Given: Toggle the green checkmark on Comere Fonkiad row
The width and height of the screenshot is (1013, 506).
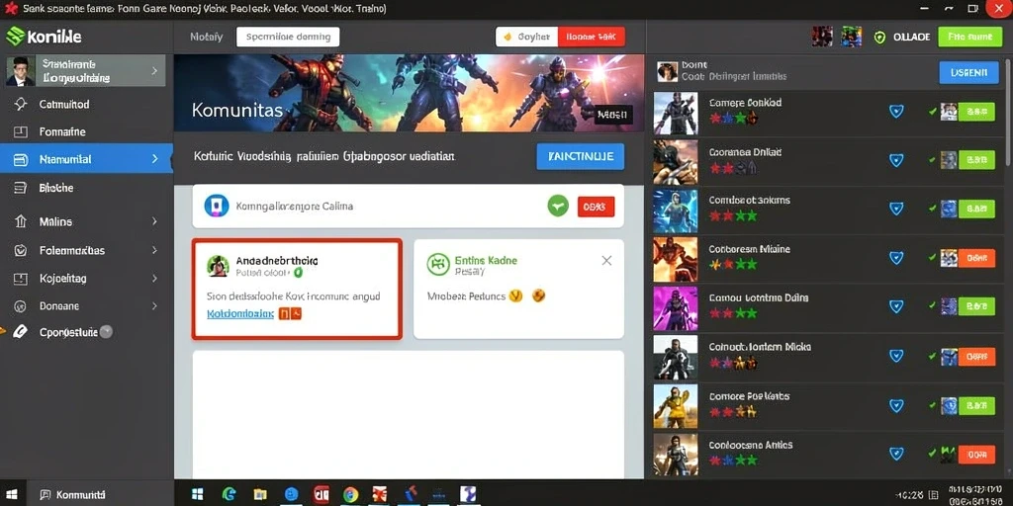Looking at the screenshot, I should [x=932, y=111].
